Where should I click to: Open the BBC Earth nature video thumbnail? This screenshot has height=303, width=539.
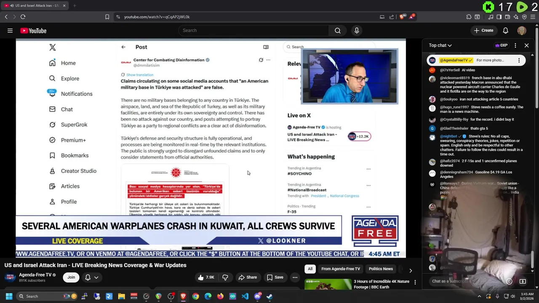328,284
